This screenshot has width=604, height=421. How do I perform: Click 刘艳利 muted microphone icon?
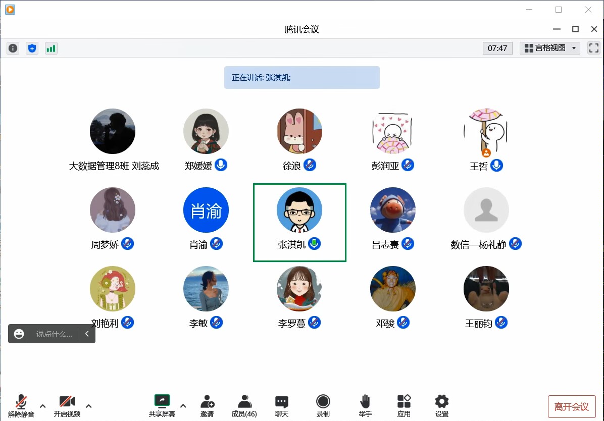pyautogui.click(x=127, y=322)
